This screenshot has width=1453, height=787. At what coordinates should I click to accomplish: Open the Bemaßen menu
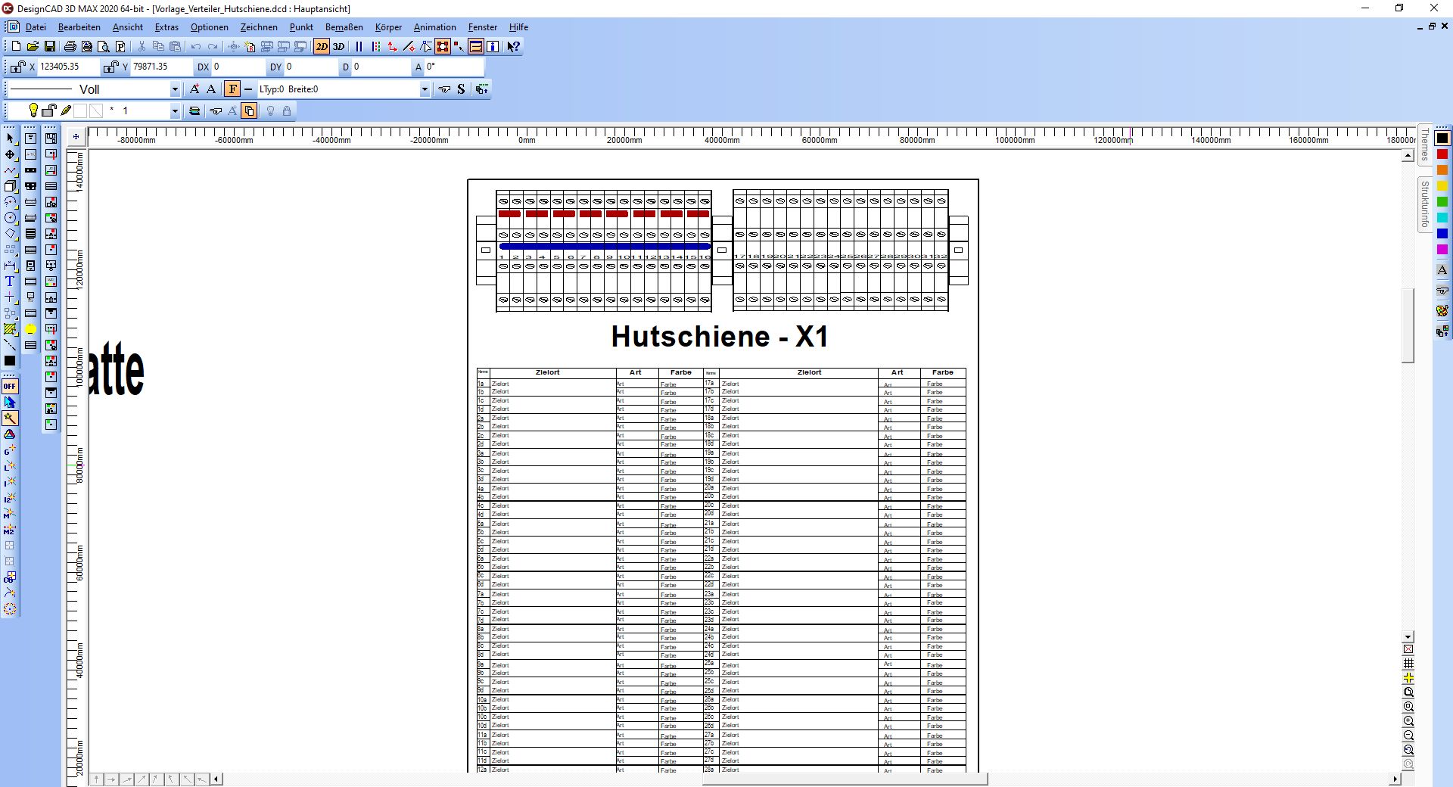344,27
